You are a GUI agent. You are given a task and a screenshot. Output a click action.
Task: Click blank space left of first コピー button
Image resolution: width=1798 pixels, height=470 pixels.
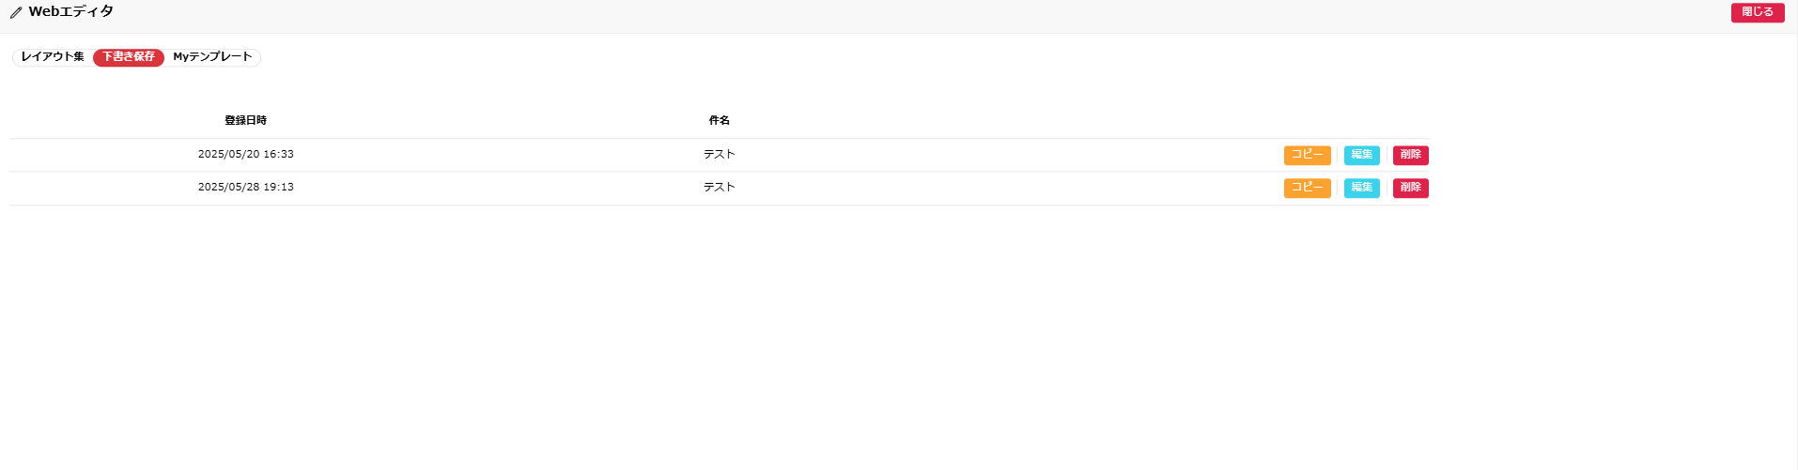point(1033,155)
